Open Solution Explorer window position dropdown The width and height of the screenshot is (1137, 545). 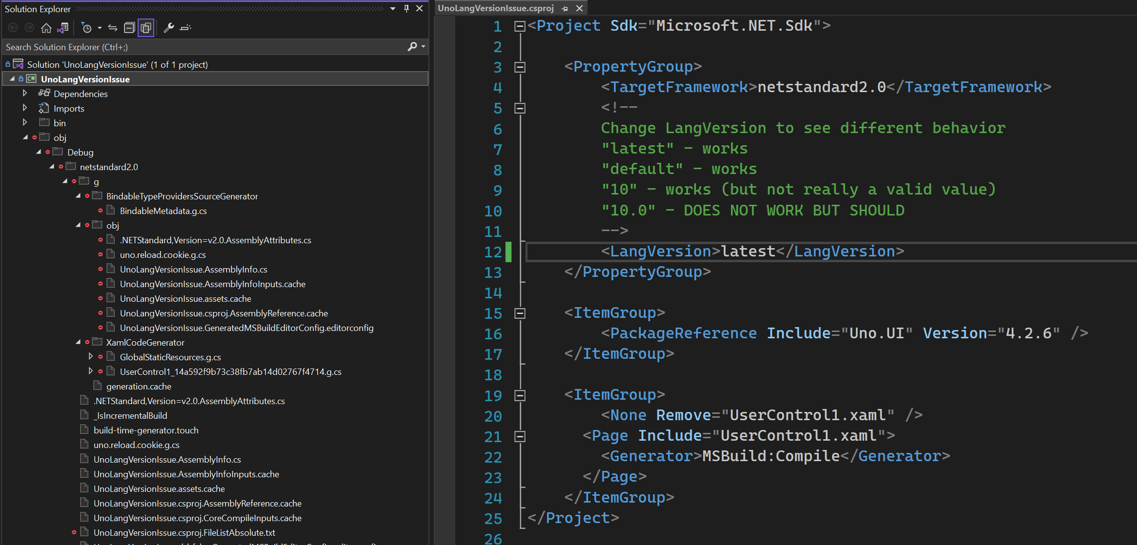(393, 9)
